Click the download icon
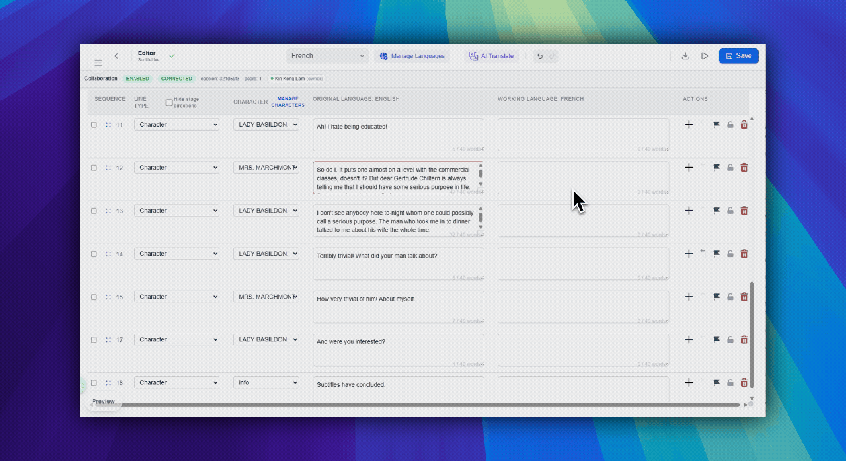This screenshot has height=461, width=846. [x=685, y=56]
